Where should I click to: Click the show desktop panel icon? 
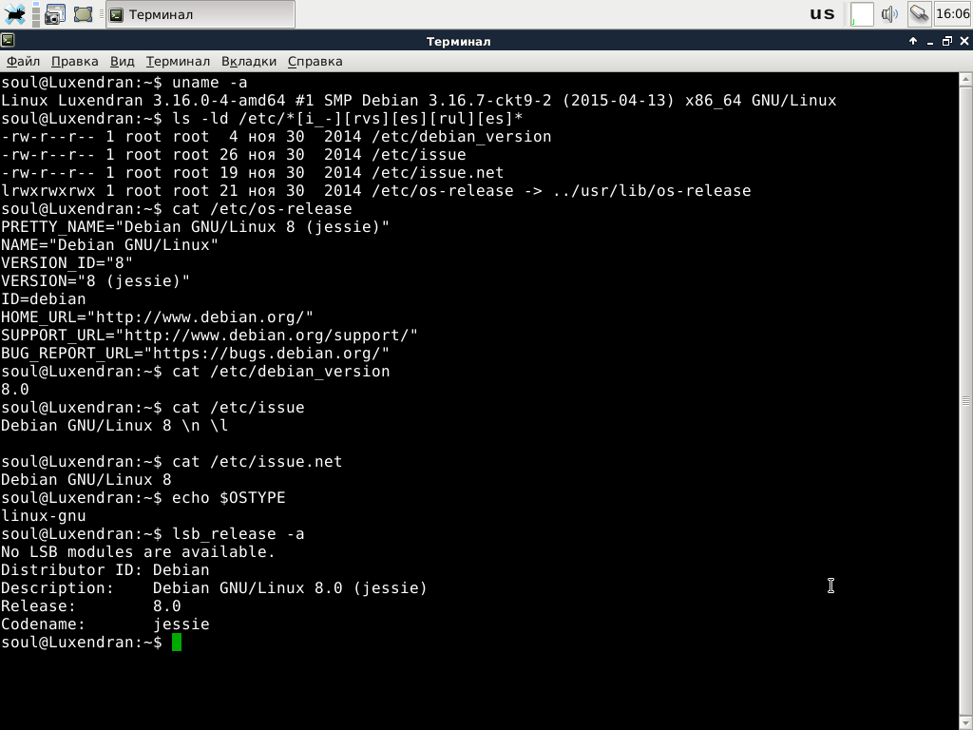click(x=84, y=13)
